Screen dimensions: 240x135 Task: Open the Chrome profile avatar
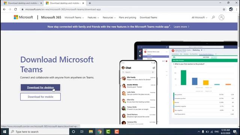pos(231,9)
